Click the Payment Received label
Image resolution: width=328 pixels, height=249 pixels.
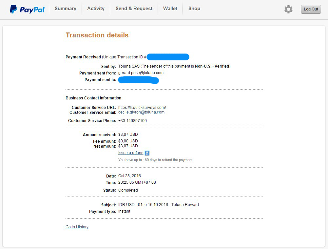83,57
